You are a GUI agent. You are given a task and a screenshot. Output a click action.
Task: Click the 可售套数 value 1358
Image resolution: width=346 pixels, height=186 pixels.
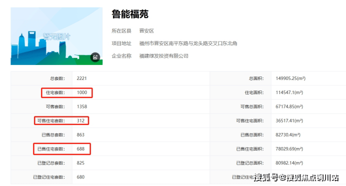82,106
